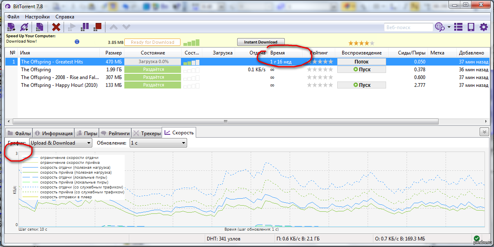
Task: Switch to the Информация tab
Action: pos(53,133)
